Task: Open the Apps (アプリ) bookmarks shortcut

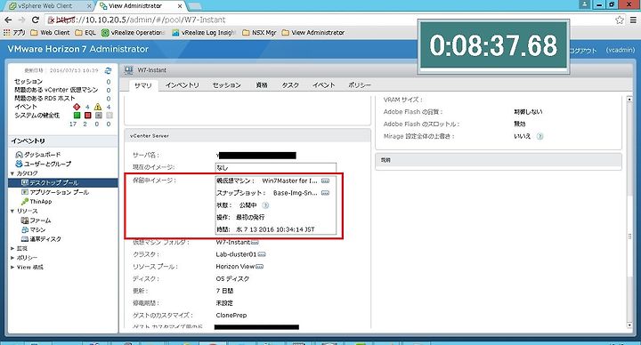Action: [14, 33]
